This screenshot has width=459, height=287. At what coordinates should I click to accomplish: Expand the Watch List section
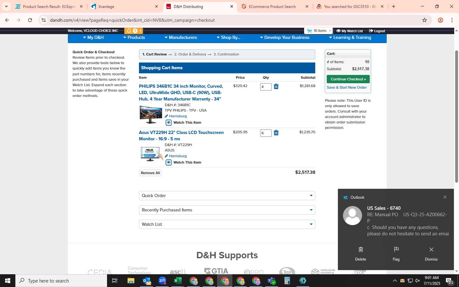[x=227, y=224]
